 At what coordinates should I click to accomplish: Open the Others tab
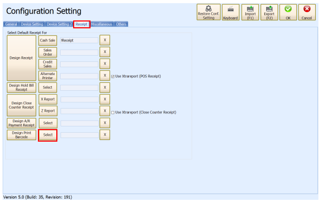(121, 24)
